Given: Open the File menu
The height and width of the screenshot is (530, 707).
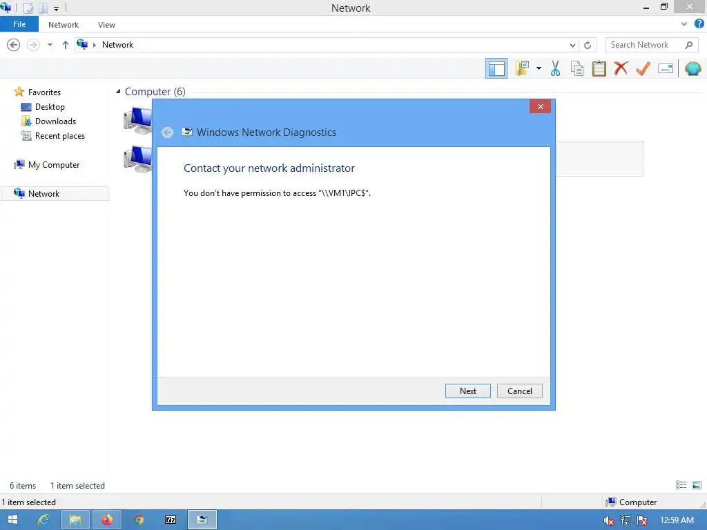Looking at the screenshot, I should coord(19,24).
